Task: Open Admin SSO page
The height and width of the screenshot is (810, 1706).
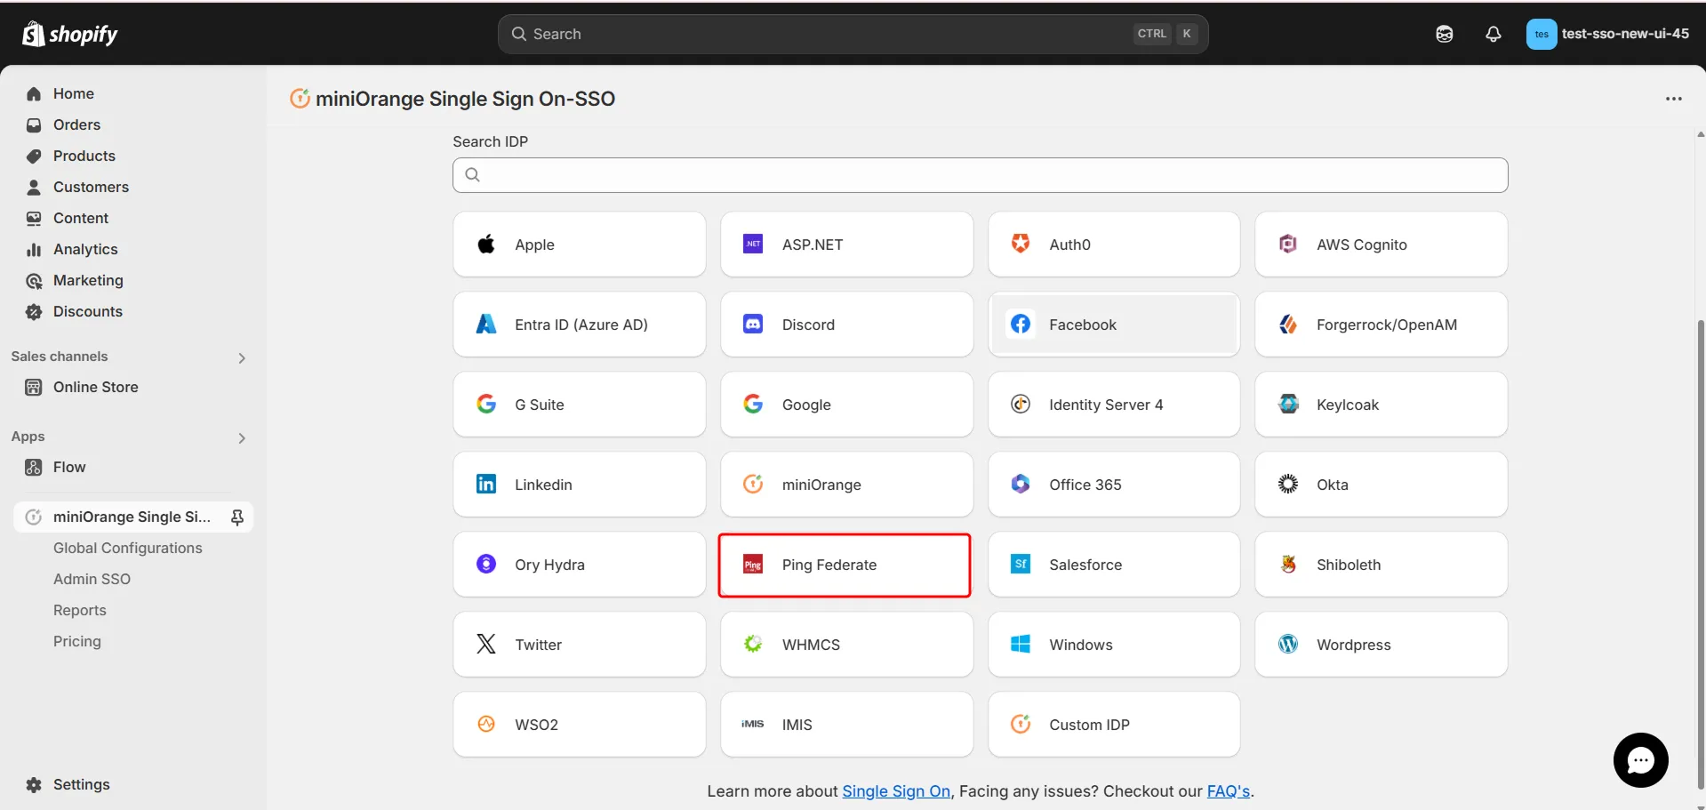Action: (x=92, y=579)
